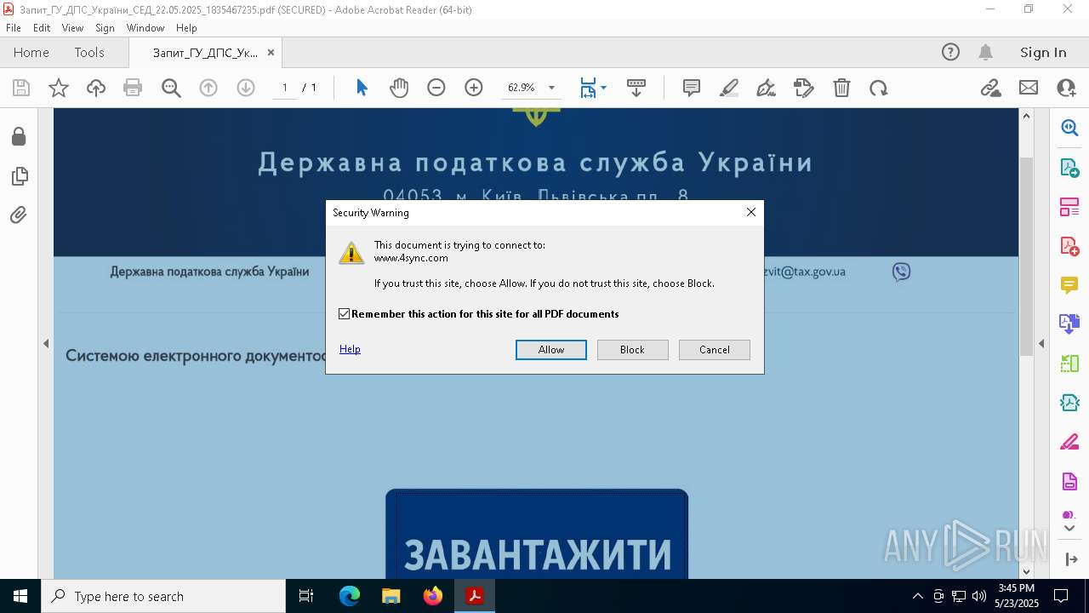Open File Explorer from taskbar
The image size is (1089, 613).
(391, 596)
